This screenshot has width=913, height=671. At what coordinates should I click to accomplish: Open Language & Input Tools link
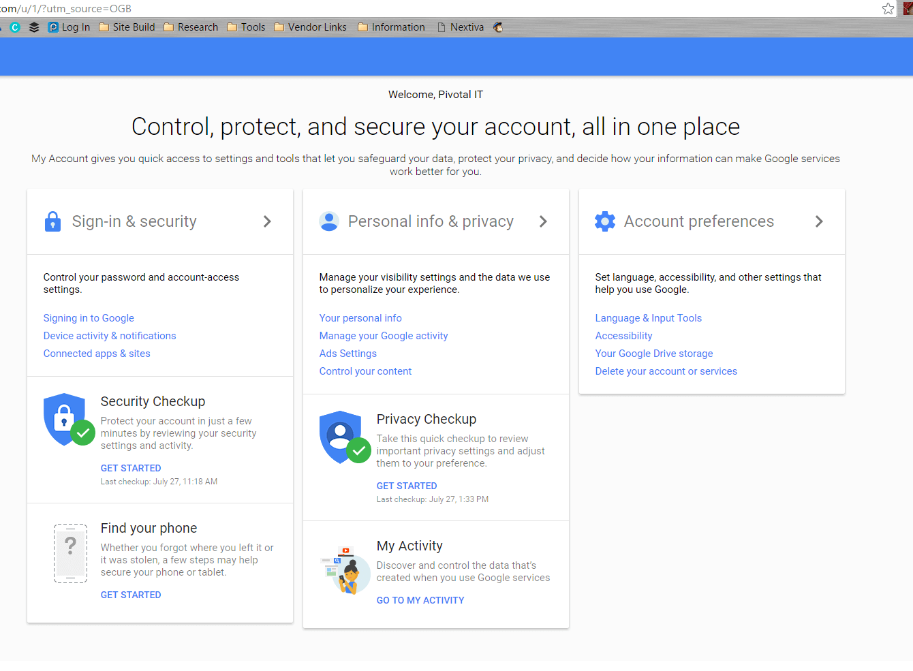[648, 318]
